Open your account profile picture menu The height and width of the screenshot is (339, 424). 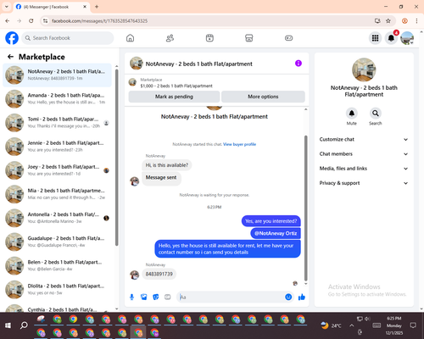407,38
